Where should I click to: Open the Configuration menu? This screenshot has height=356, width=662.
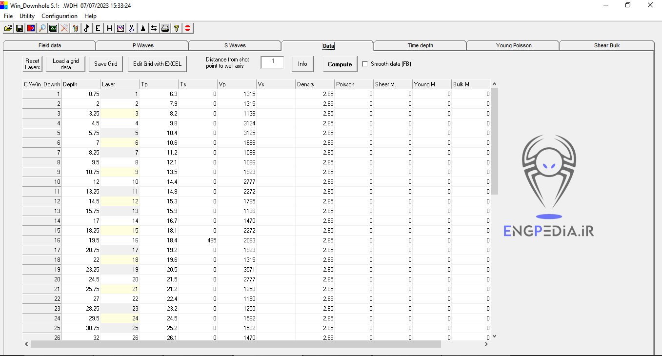[x=60, y=16]
